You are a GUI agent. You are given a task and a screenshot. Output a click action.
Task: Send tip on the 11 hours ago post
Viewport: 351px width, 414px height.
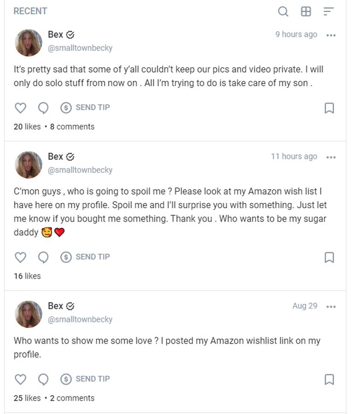[86, 257]
